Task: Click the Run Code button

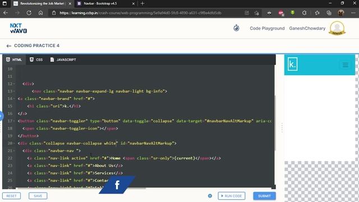Action: click(232, 196)
